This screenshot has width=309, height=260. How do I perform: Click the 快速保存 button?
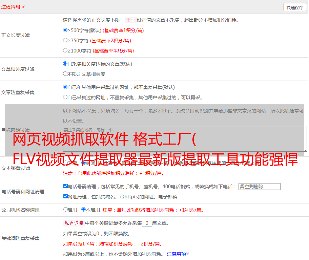point(295,7)
